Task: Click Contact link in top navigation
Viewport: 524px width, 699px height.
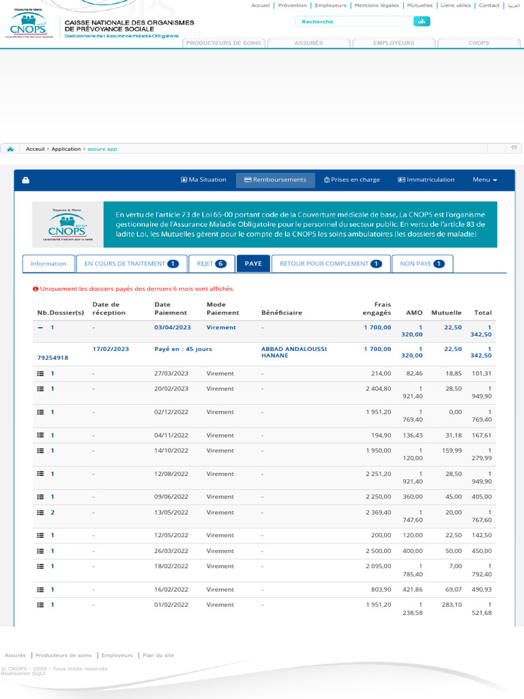Action: tap(489, 5)
